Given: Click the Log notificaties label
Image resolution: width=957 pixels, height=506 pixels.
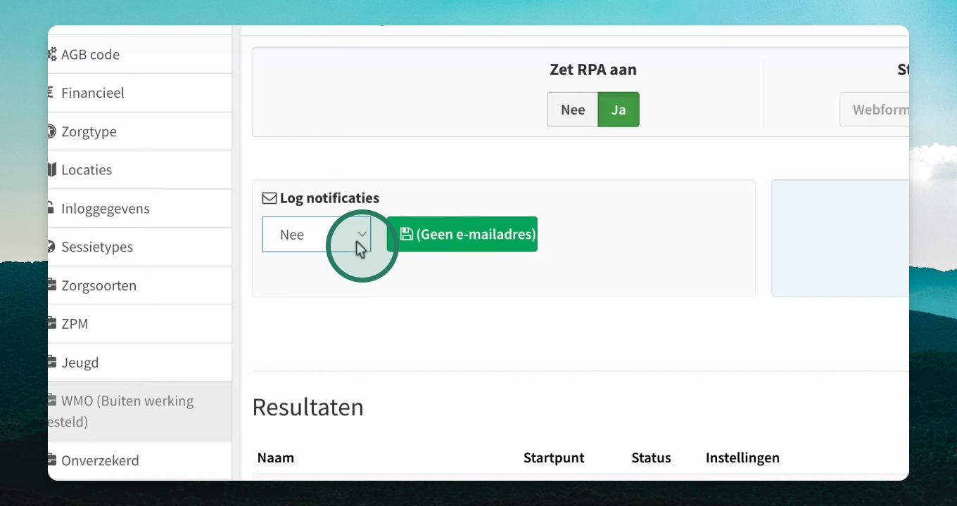Looking at the screenshot, I should 329,198.
